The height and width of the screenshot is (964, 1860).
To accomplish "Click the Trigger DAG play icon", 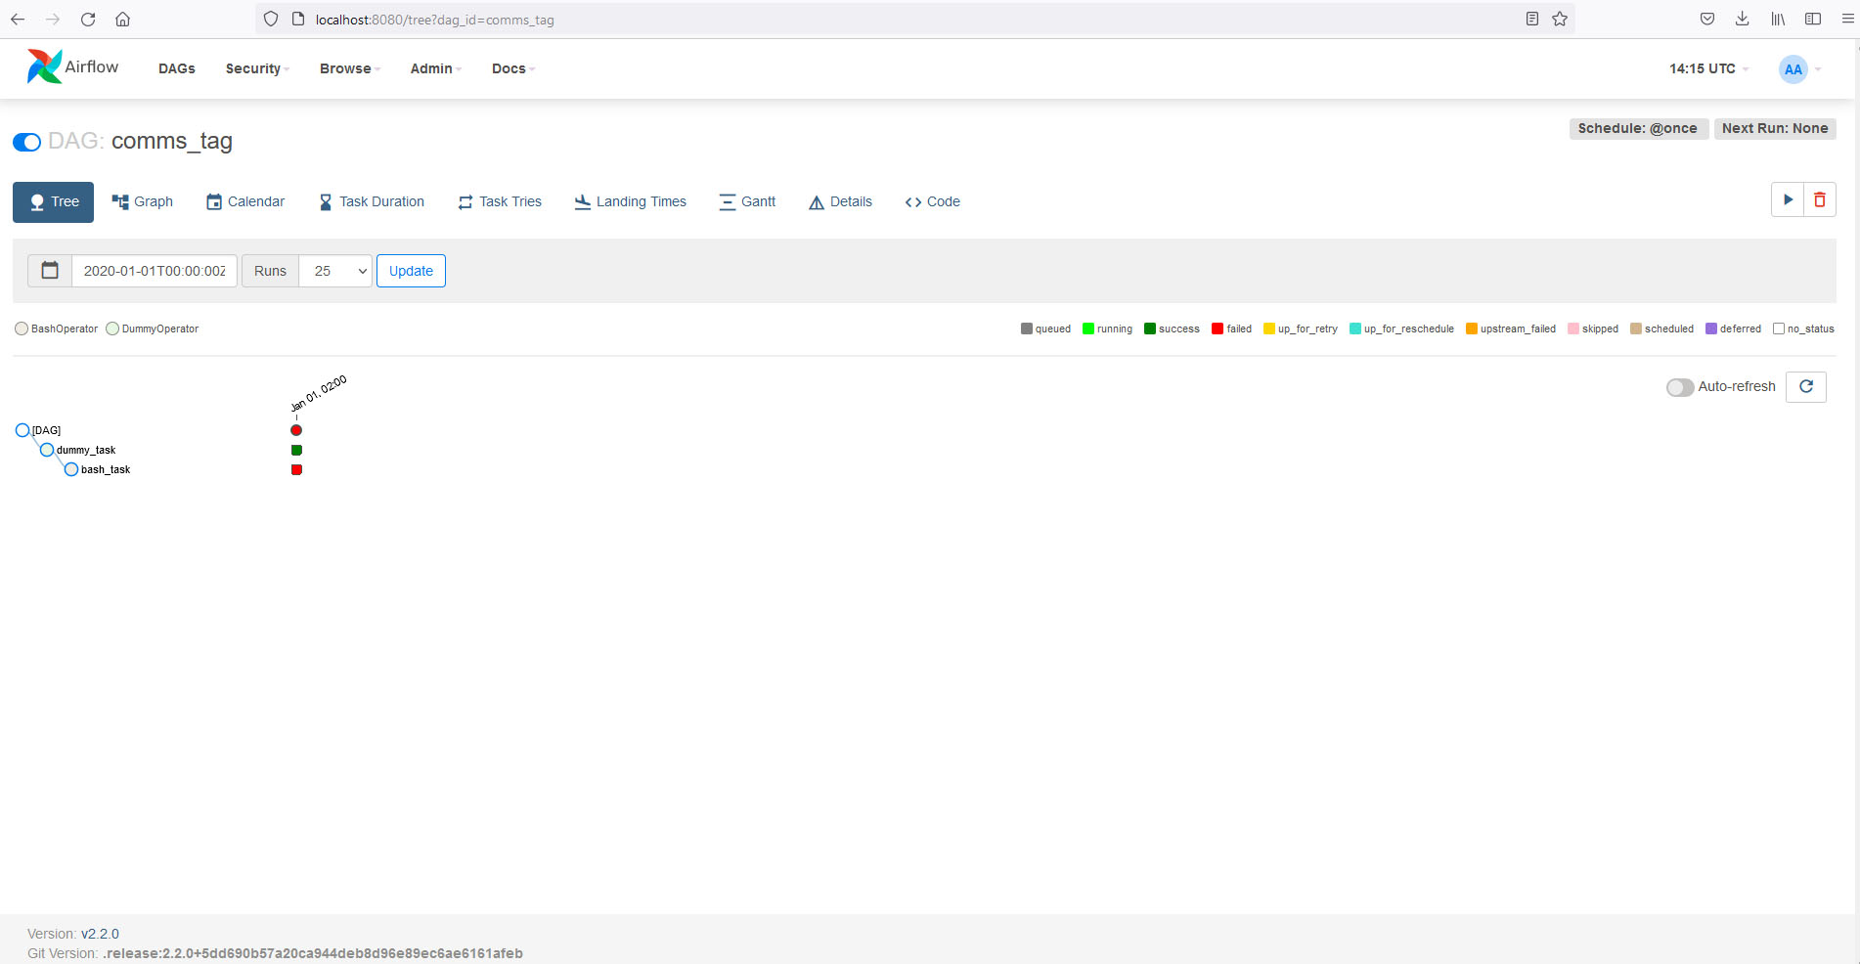I will tap(1787, 200).
